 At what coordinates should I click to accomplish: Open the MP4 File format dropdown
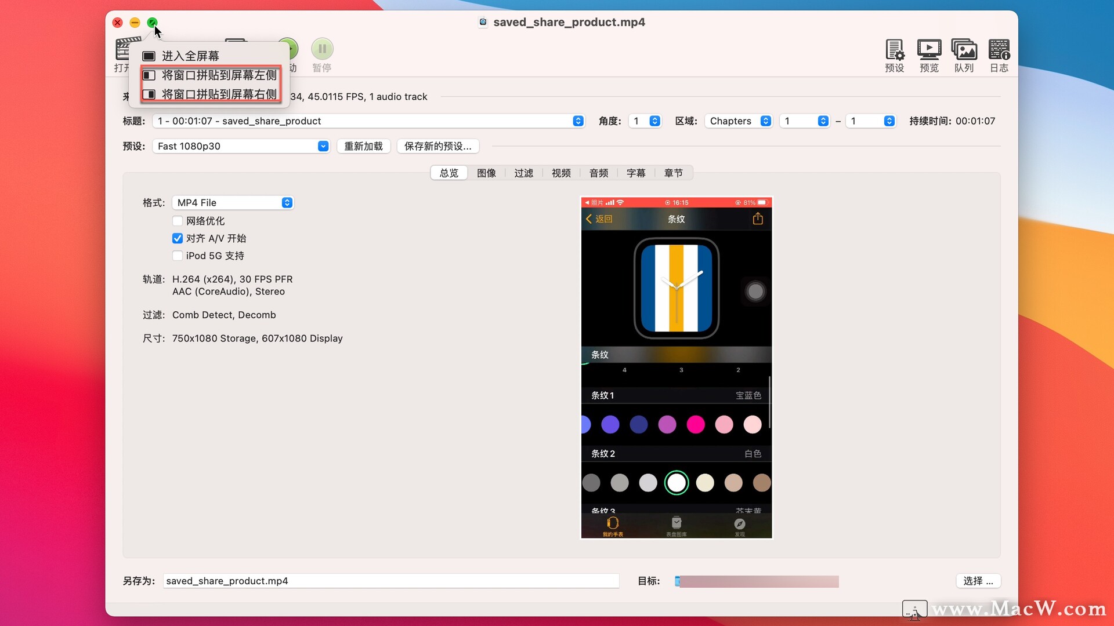pos(233,202)
